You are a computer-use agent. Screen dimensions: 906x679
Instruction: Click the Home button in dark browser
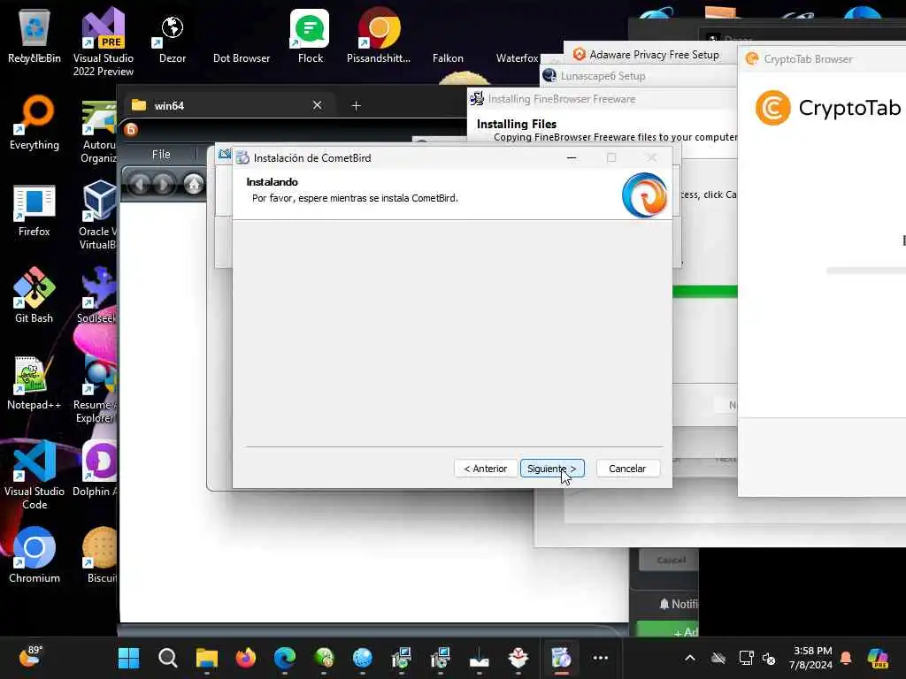click(x=194, y=185)
